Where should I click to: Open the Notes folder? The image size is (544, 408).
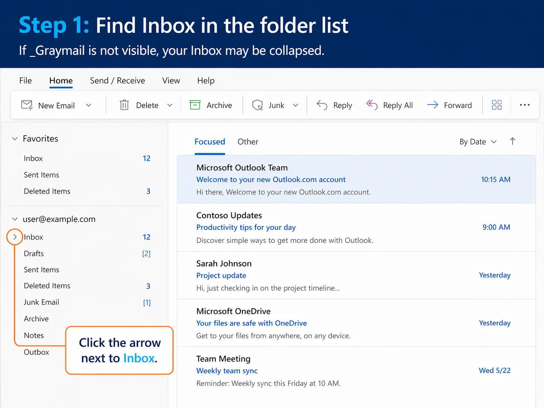[34, 335]
